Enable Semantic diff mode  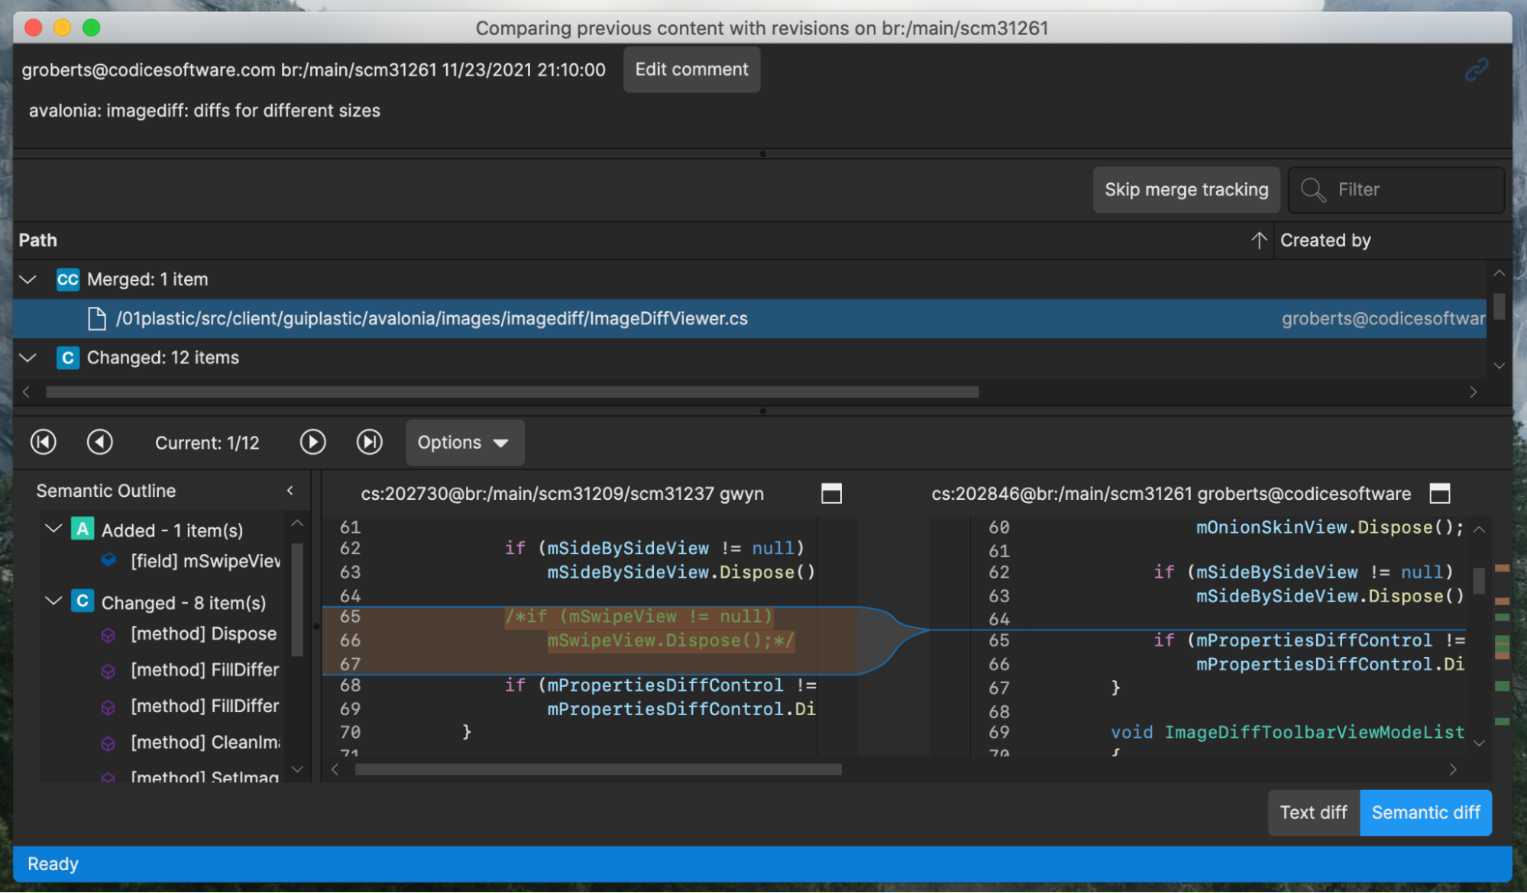1425,812
